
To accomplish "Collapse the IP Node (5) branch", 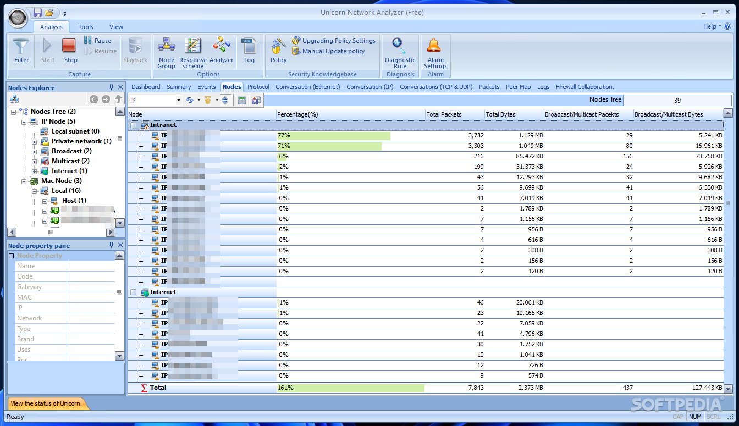I will point(24,121).
